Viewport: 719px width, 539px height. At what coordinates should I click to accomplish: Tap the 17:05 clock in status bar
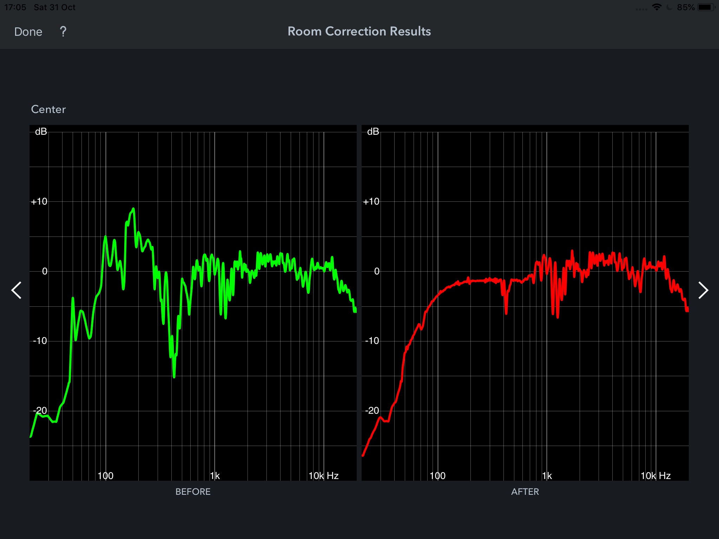[15, 7]
